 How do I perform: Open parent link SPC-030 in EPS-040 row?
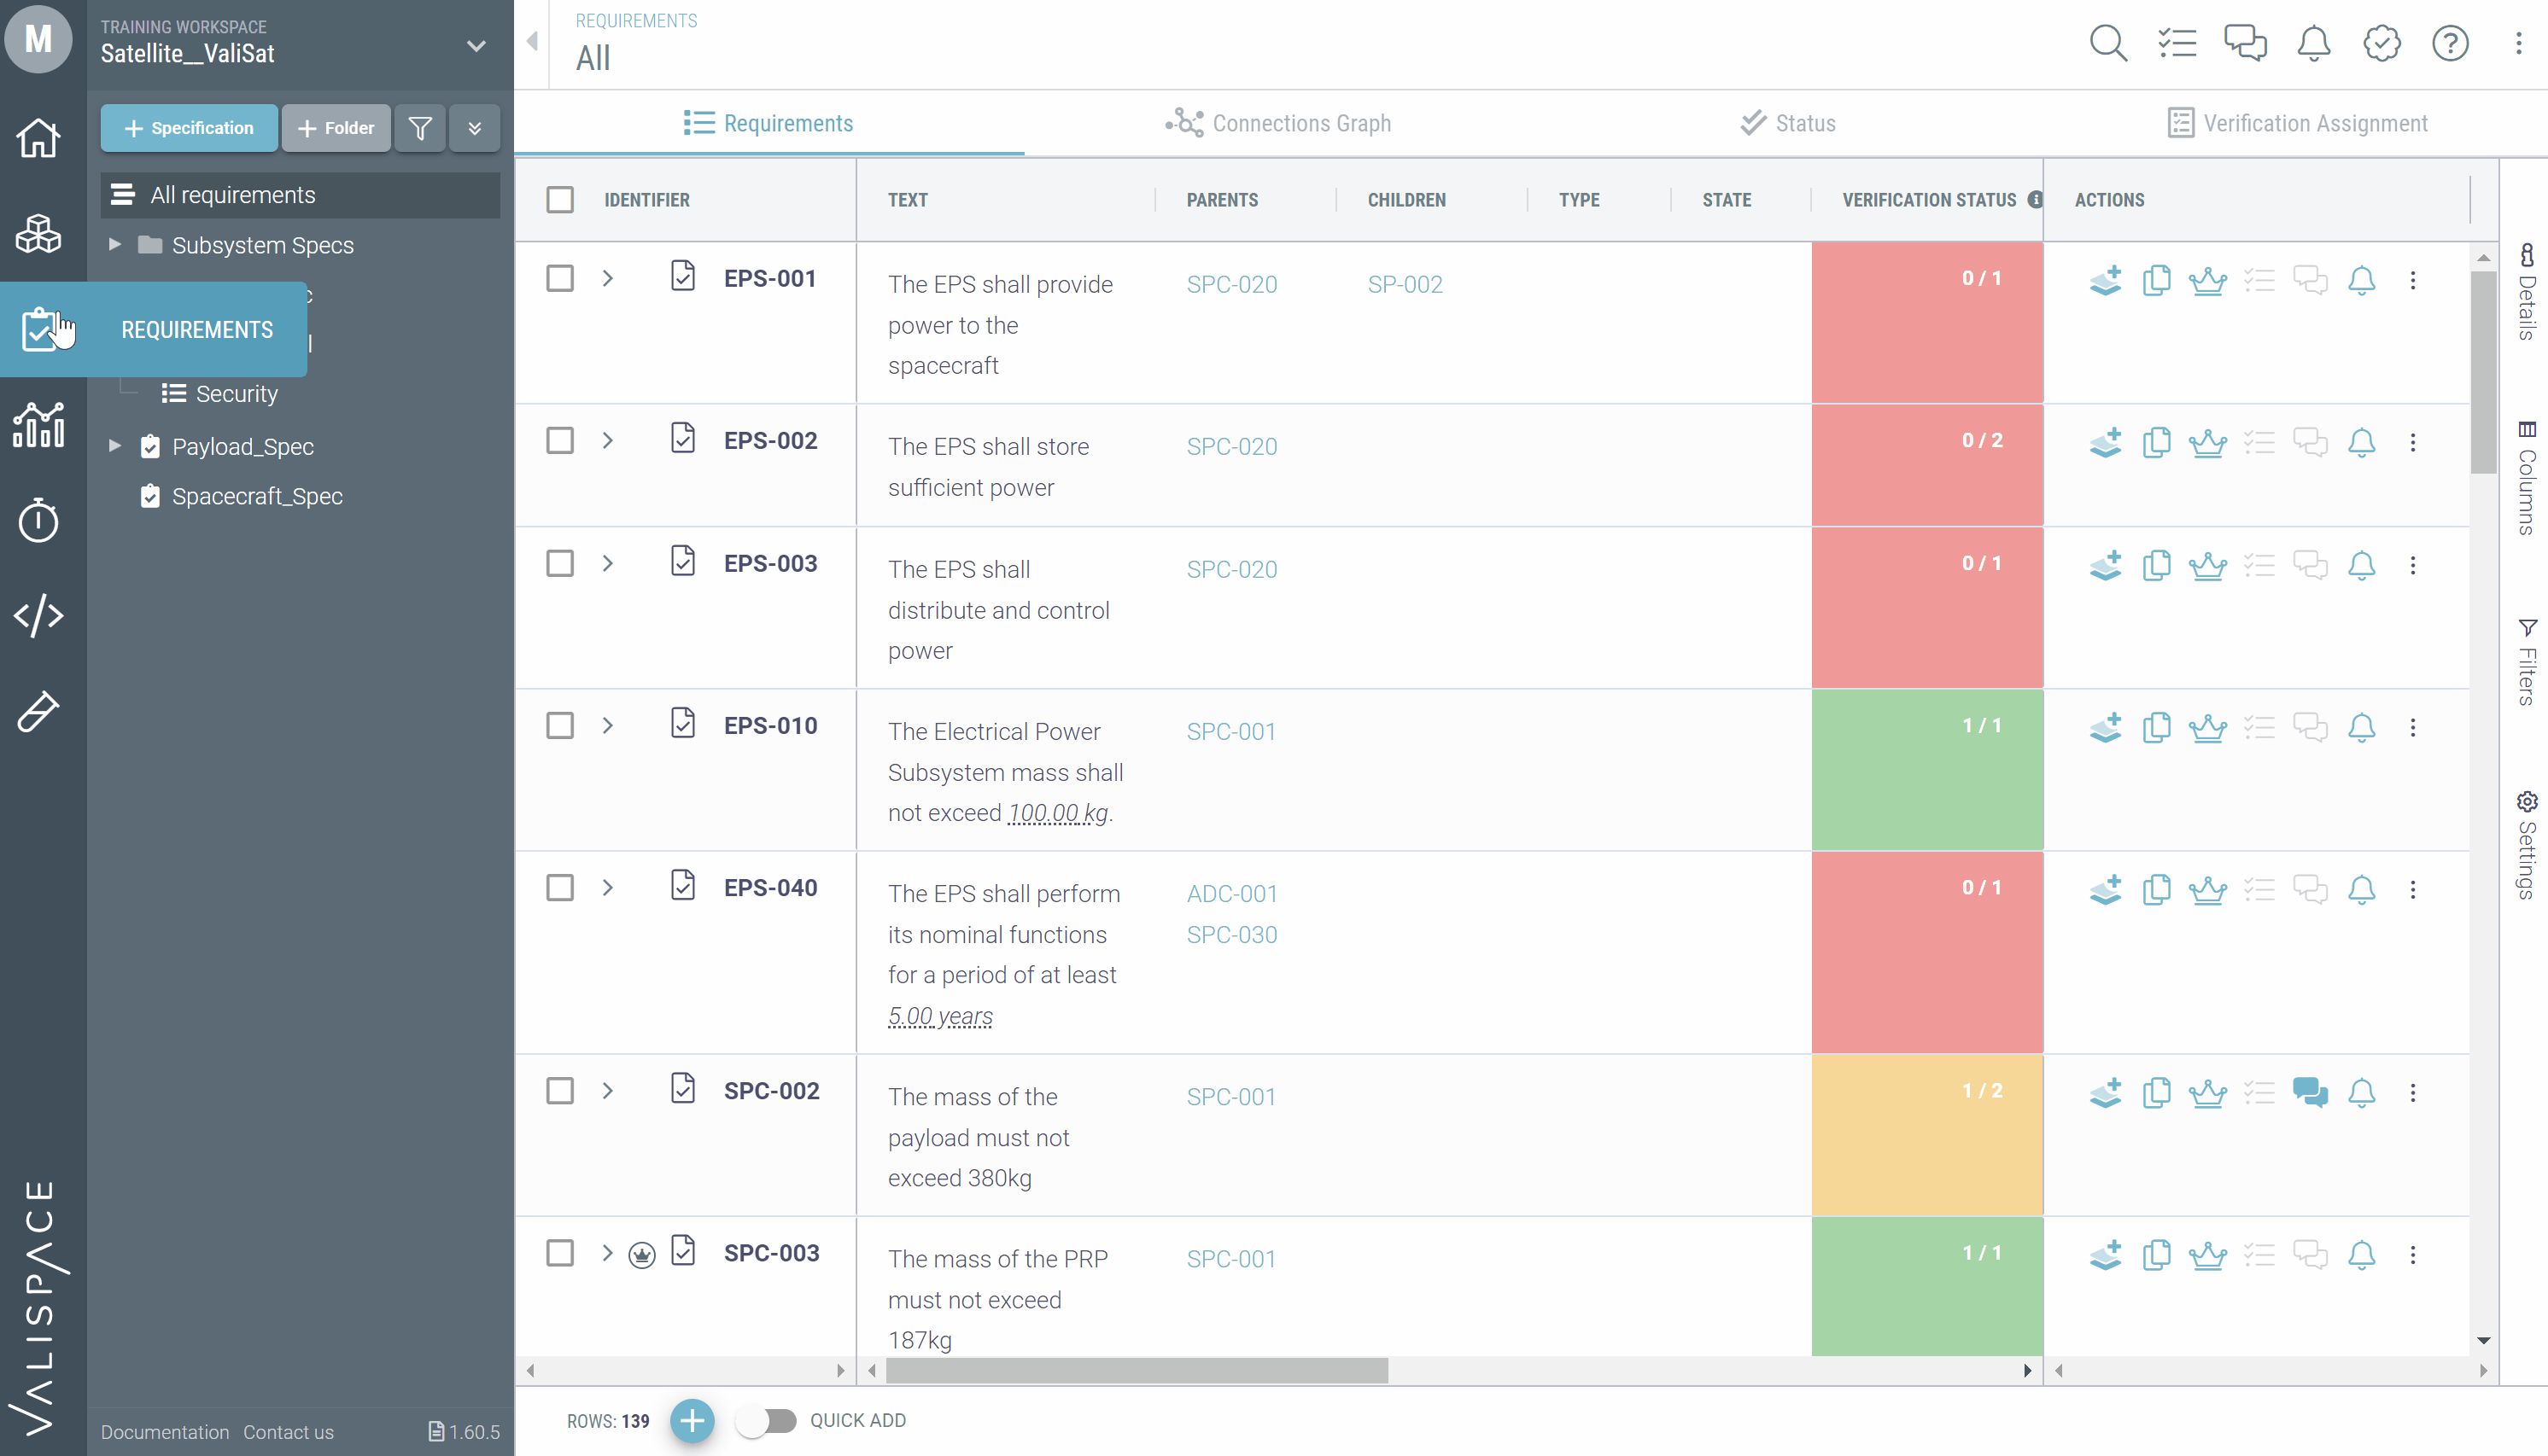1231,935
